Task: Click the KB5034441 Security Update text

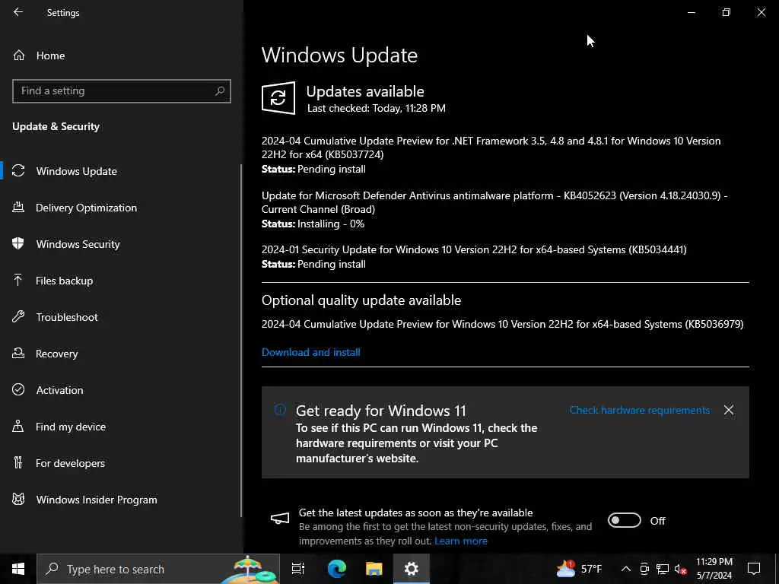Action: [474, 249]
